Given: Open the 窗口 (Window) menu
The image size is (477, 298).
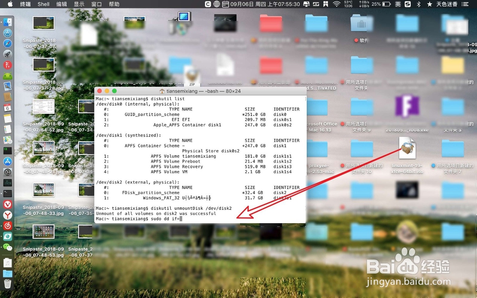Looking at the screenshot, I should 96,4.
